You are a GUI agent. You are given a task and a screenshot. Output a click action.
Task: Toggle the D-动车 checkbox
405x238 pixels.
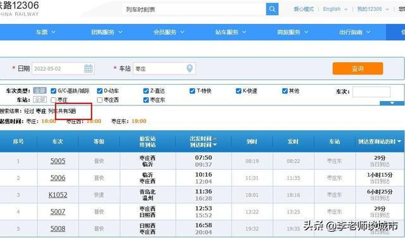[x=100, y=91]
